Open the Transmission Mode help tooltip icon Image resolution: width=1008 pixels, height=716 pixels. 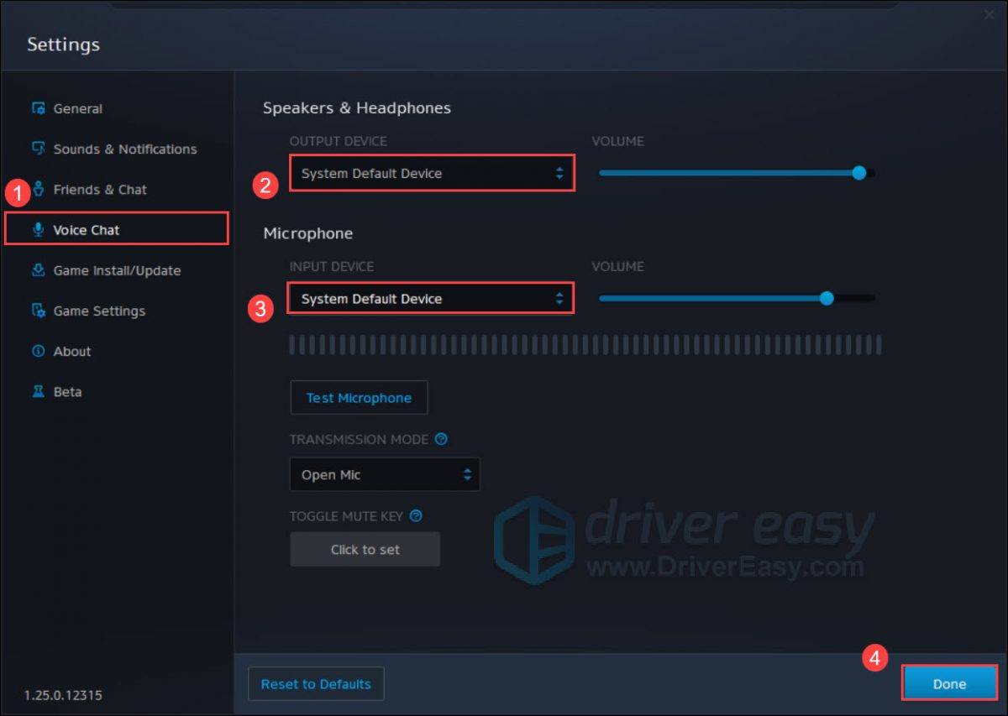tap(443, 439)
